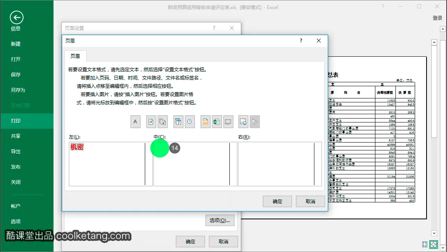Viewport: 447px width, 252px height.
Task: Select 打印 in the sidebar
Action: pyautogui.click(x=27, y=121)
